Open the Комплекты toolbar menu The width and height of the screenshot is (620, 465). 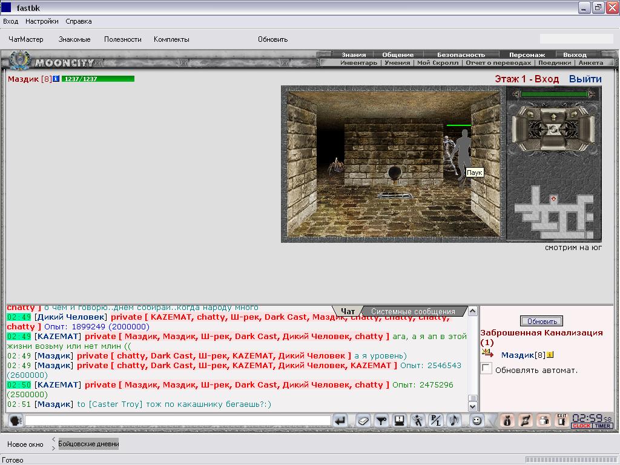click(x=171, y=39)
